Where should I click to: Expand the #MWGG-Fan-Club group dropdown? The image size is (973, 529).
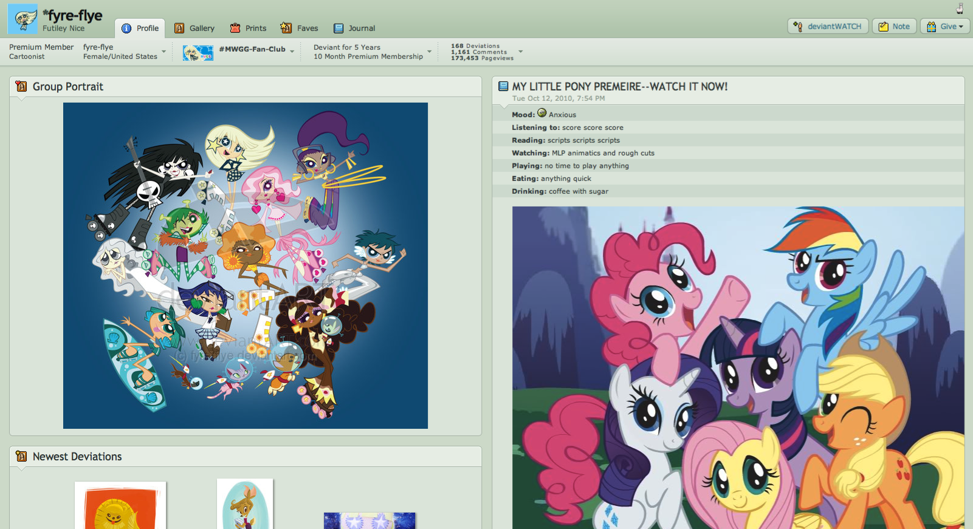(292, 52)
